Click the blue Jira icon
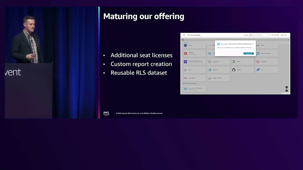Image resolution: width=303 pixels, height=170 pixels. (258, 70)
